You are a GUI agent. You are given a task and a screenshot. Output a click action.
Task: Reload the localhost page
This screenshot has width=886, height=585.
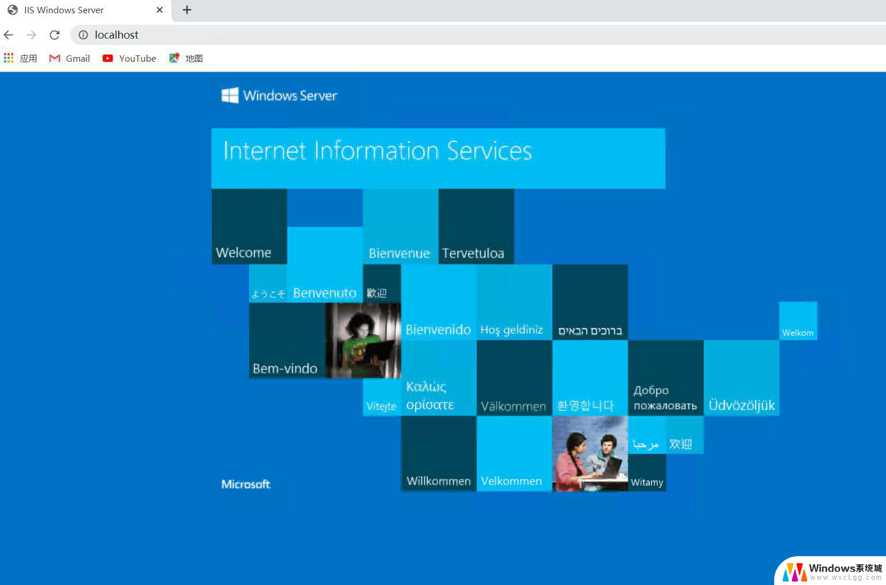(55, 35)
